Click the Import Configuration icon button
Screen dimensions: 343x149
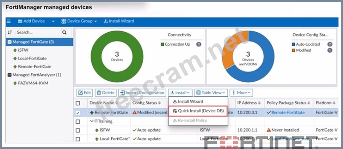coord(122,93)
